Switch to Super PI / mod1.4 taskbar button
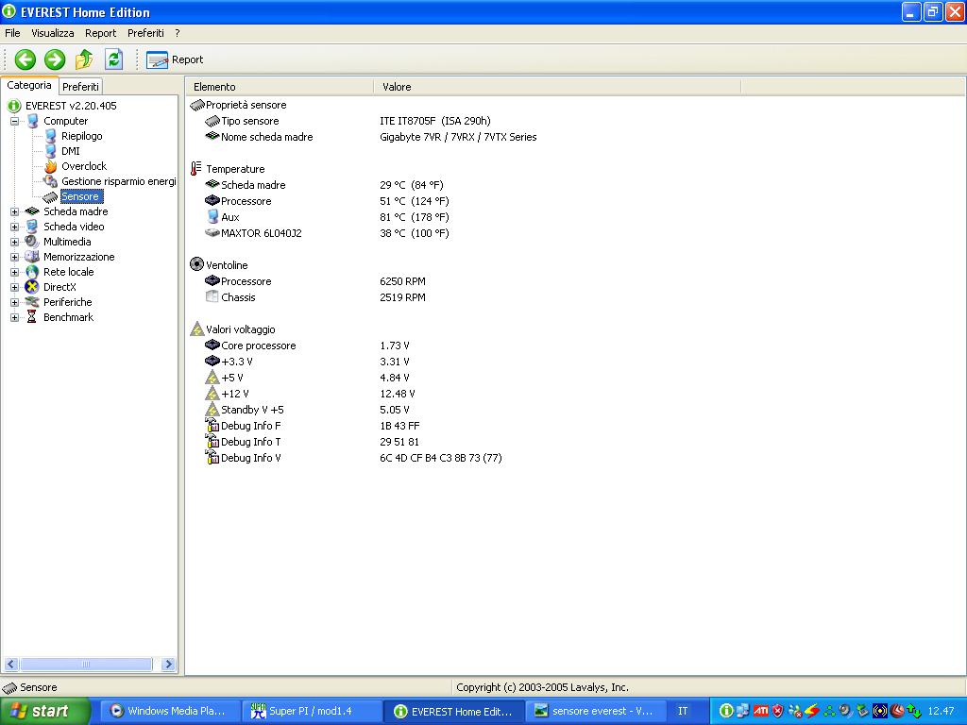This screenshot has width=967, height=725. (x=312, y=711)
